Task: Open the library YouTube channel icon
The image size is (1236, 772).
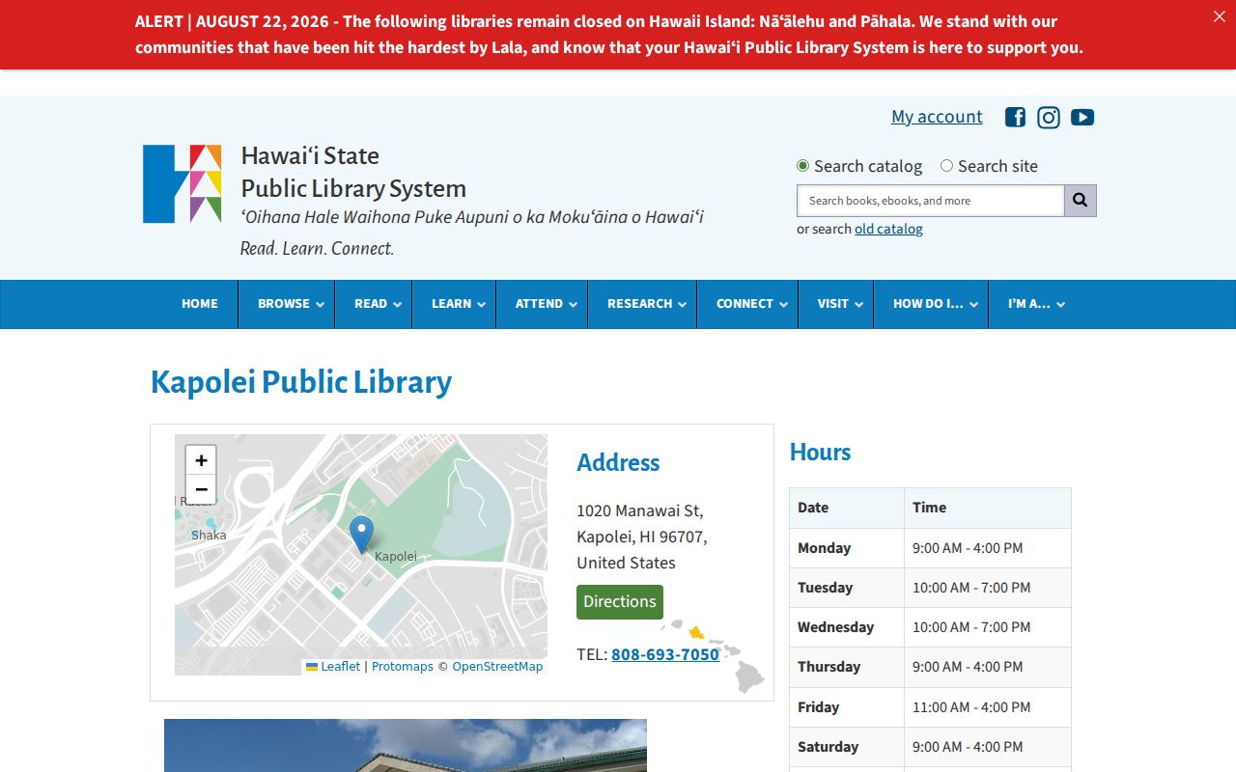Action: click(x=1082, y=118)
